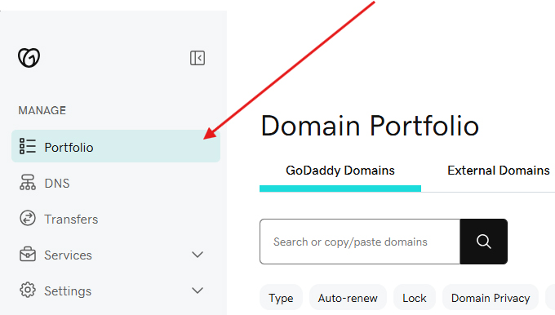Open the Auto-renew filter
Screen dimensions: 555x315
[x=348, y=298]
